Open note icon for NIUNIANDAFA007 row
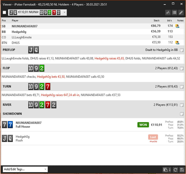 (177, 26)
